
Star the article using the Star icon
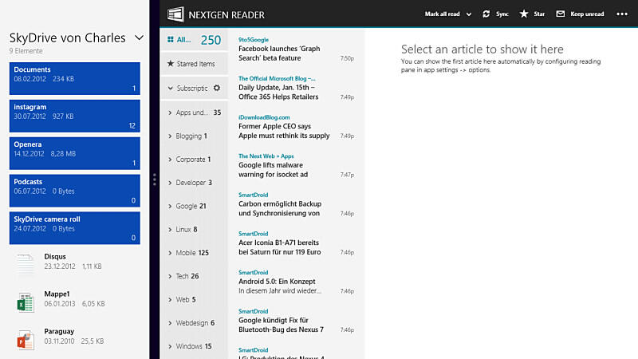(x=524, y=14)
